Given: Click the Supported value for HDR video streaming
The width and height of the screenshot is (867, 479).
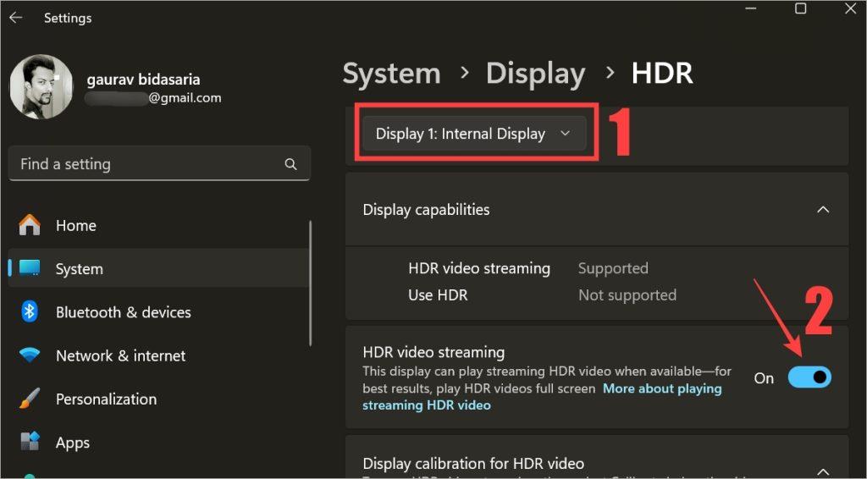Looking at the screenshot, I should [613, 268].
